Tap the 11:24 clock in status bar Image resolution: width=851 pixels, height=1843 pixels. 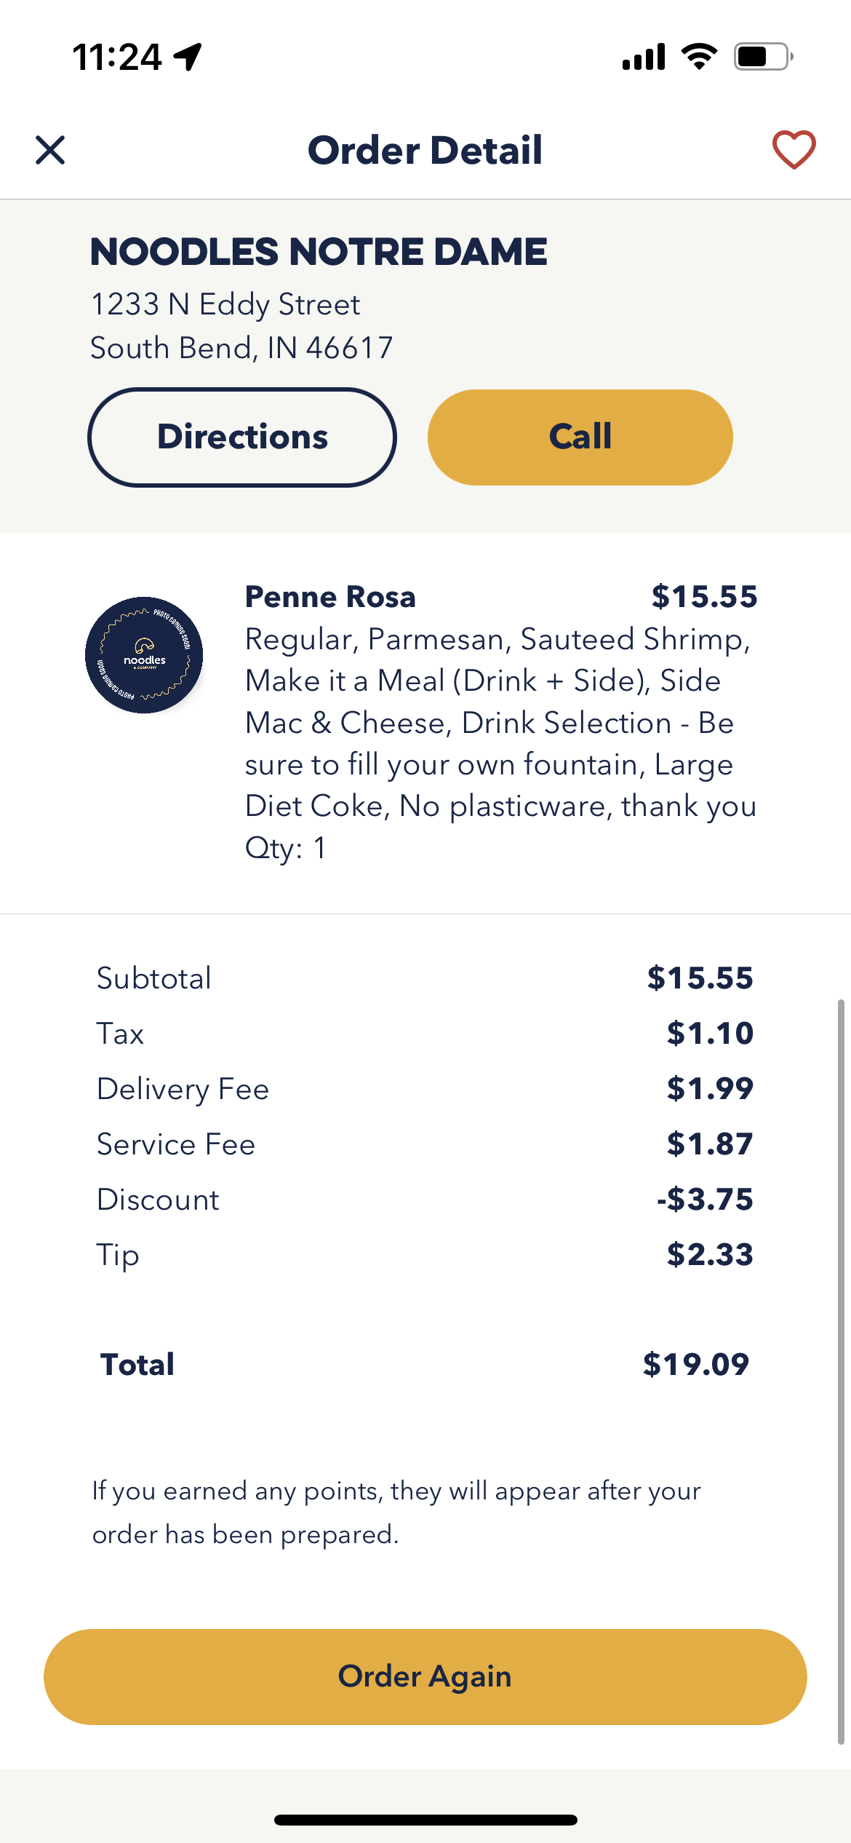[x=117, y=57]
